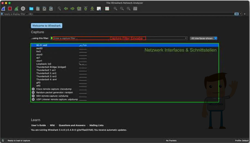Click the red Stop capture icon
This screenshot has width=250, height=143.
pos(10,9)
